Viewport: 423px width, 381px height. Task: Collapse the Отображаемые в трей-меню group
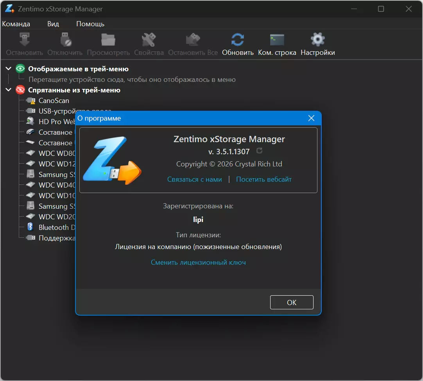click(x=8, y=69)
